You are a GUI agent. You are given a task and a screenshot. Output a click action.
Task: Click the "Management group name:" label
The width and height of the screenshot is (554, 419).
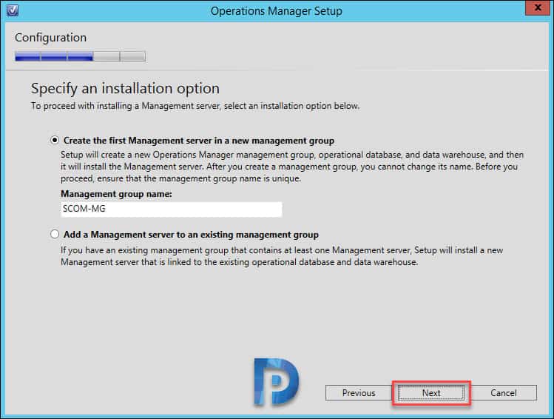[116, 194]
